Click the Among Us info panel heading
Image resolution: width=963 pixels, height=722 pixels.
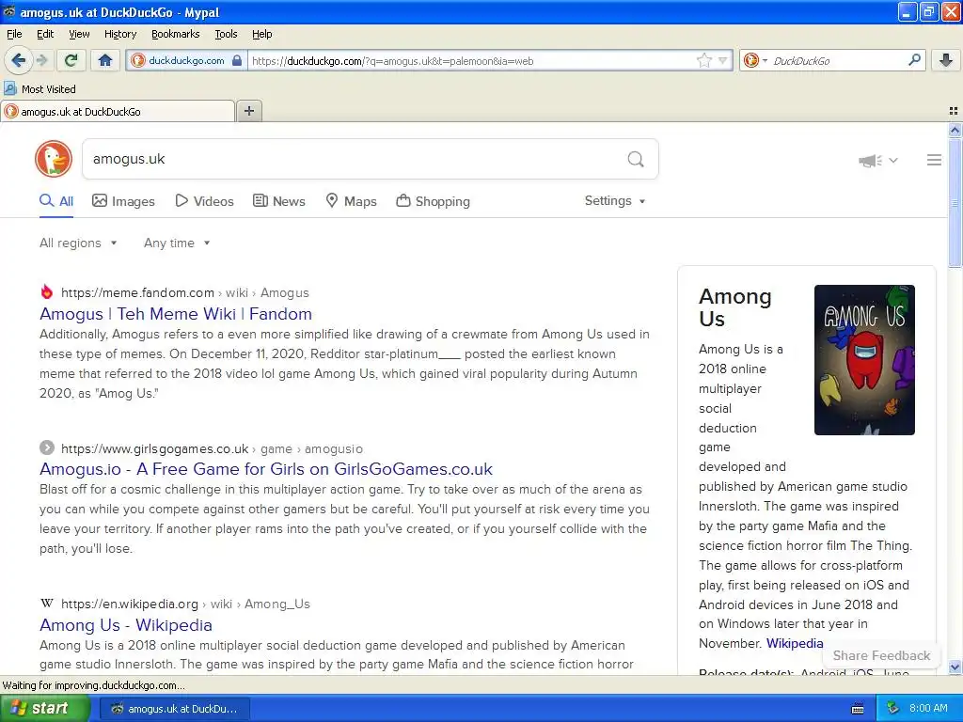click(x=735, y=307)
